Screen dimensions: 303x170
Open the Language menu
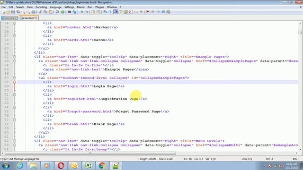pos(55,7)
